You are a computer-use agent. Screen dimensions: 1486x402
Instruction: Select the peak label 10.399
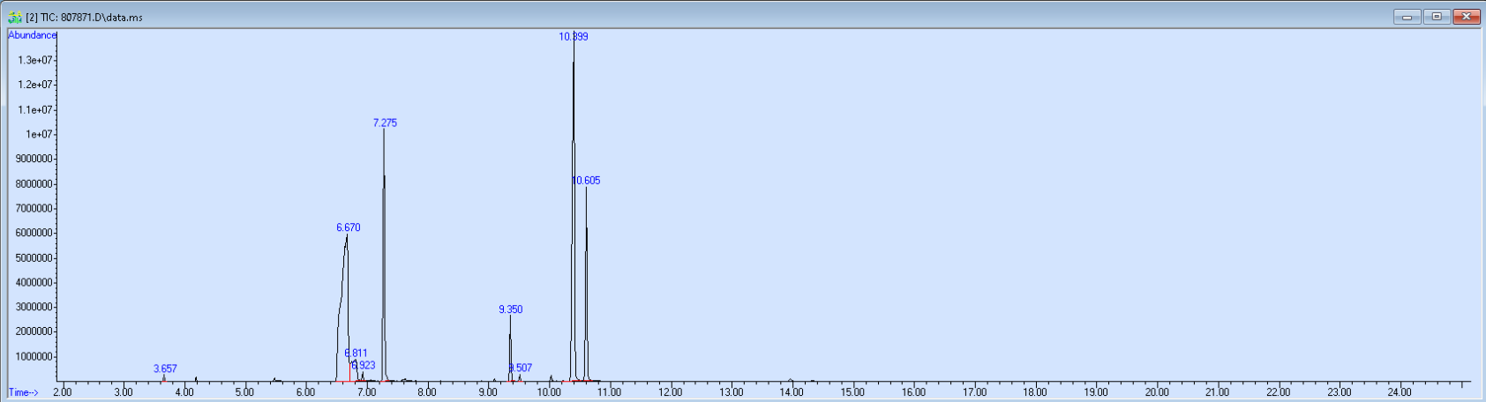(574, 37)
